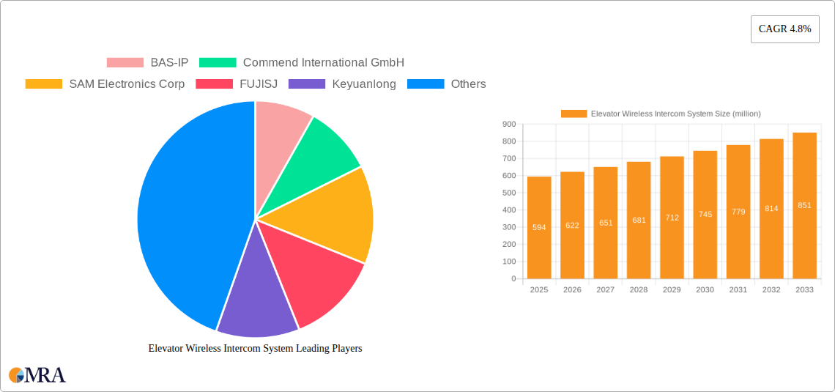The width and height of the screenshot is (835, 392).
Task: Toggle the orange bar chart legend swatch
Action: 574,114
